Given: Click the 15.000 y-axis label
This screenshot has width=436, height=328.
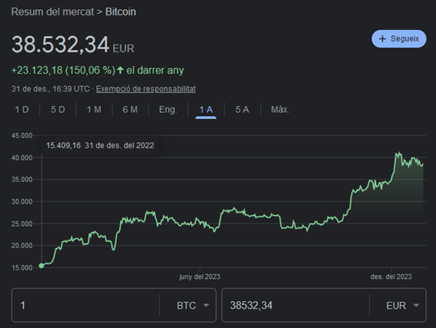Looking at the screenshot, I should point(22,268).
